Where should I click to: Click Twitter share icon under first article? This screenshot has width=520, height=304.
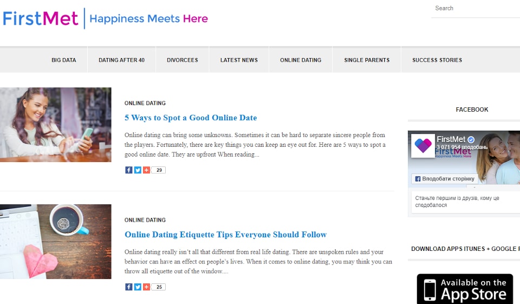pos(138,170)
